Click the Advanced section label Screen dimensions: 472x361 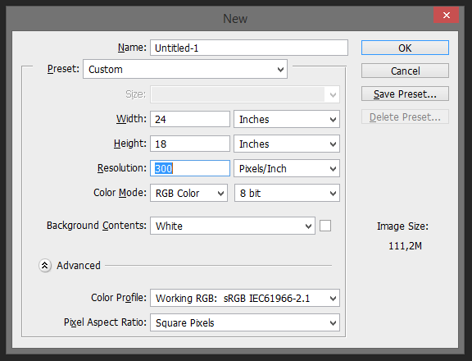(x=79, y=266)
